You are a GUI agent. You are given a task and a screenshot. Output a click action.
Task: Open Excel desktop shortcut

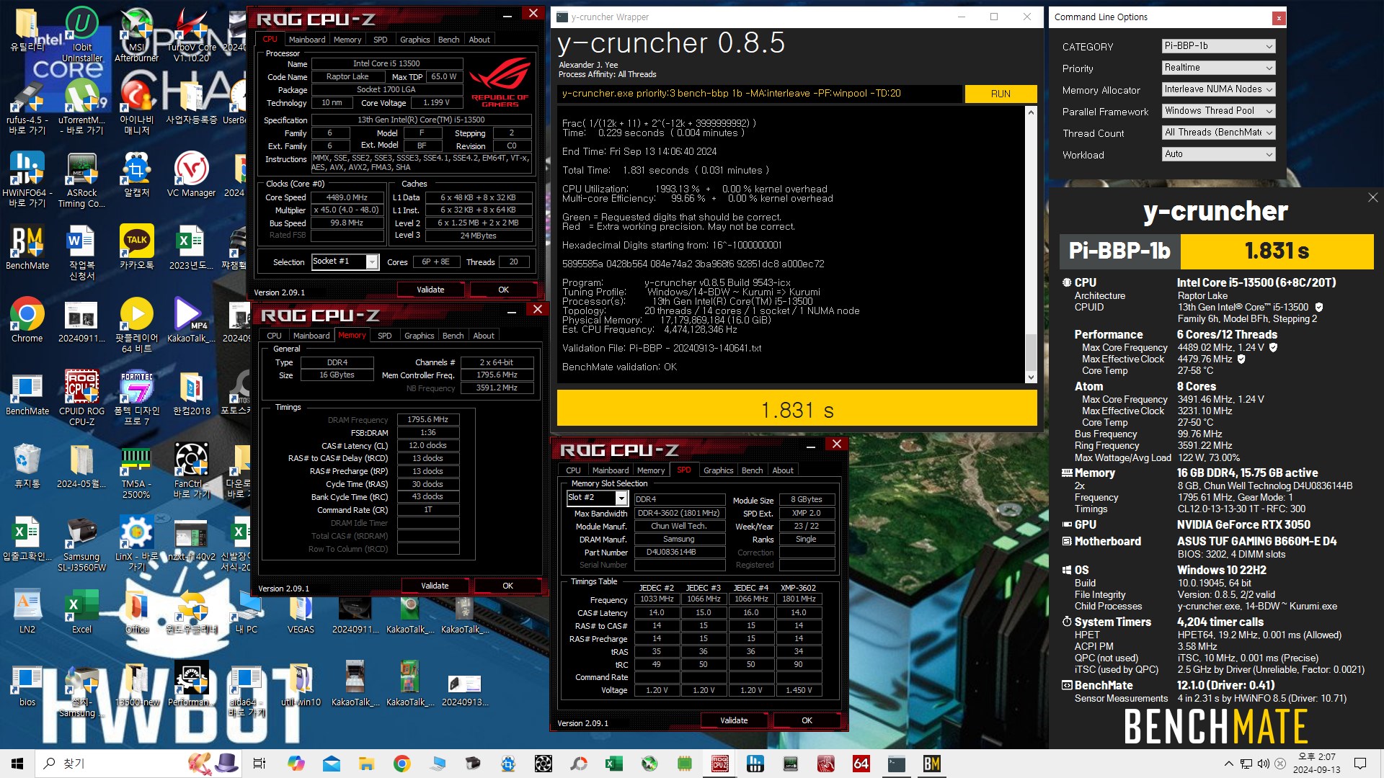(81, 611)
